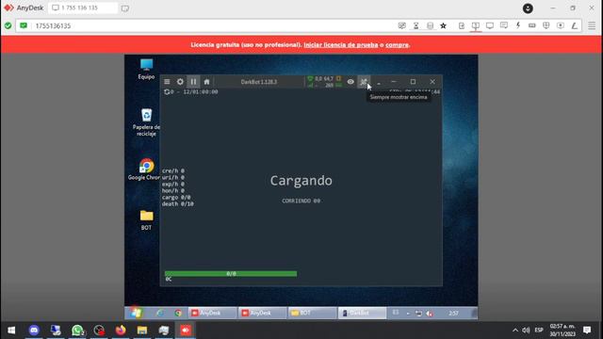
Task: Click AnyDesk icon in host taskbar
Action: pos(186,331)
